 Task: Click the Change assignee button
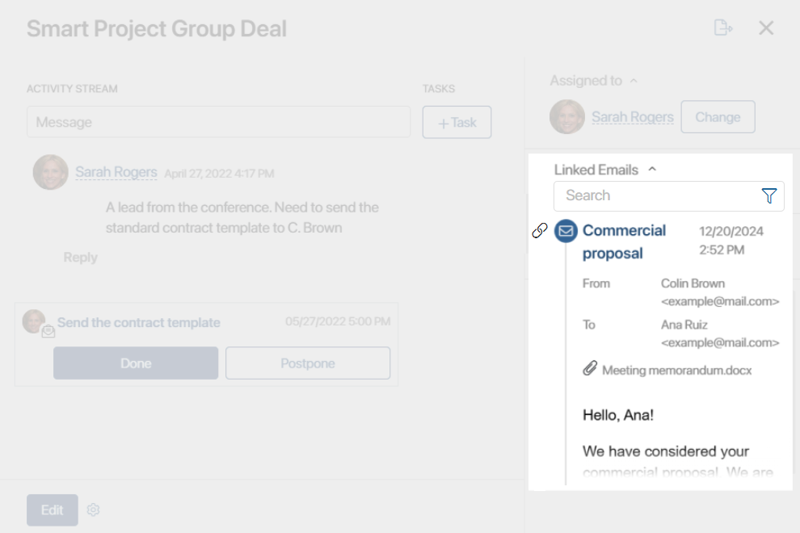click(x=718, y=117)
